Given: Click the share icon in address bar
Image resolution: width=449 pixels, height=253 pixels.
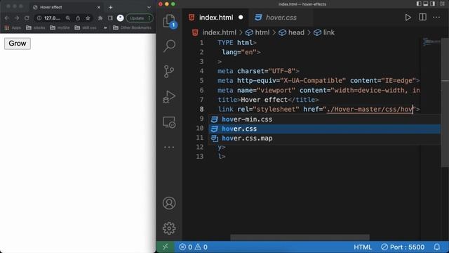Looking at the screenshot, I should point(78,18).
